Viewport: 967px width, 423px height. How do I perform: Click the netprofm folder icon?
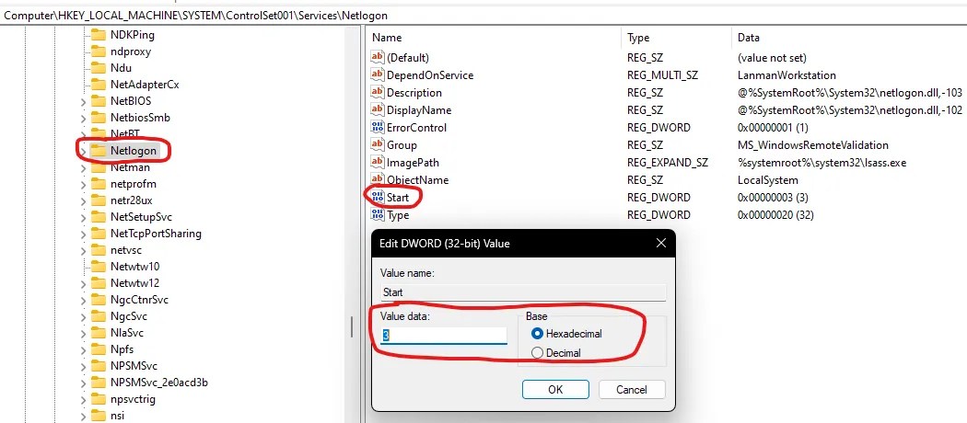[99, 184]
